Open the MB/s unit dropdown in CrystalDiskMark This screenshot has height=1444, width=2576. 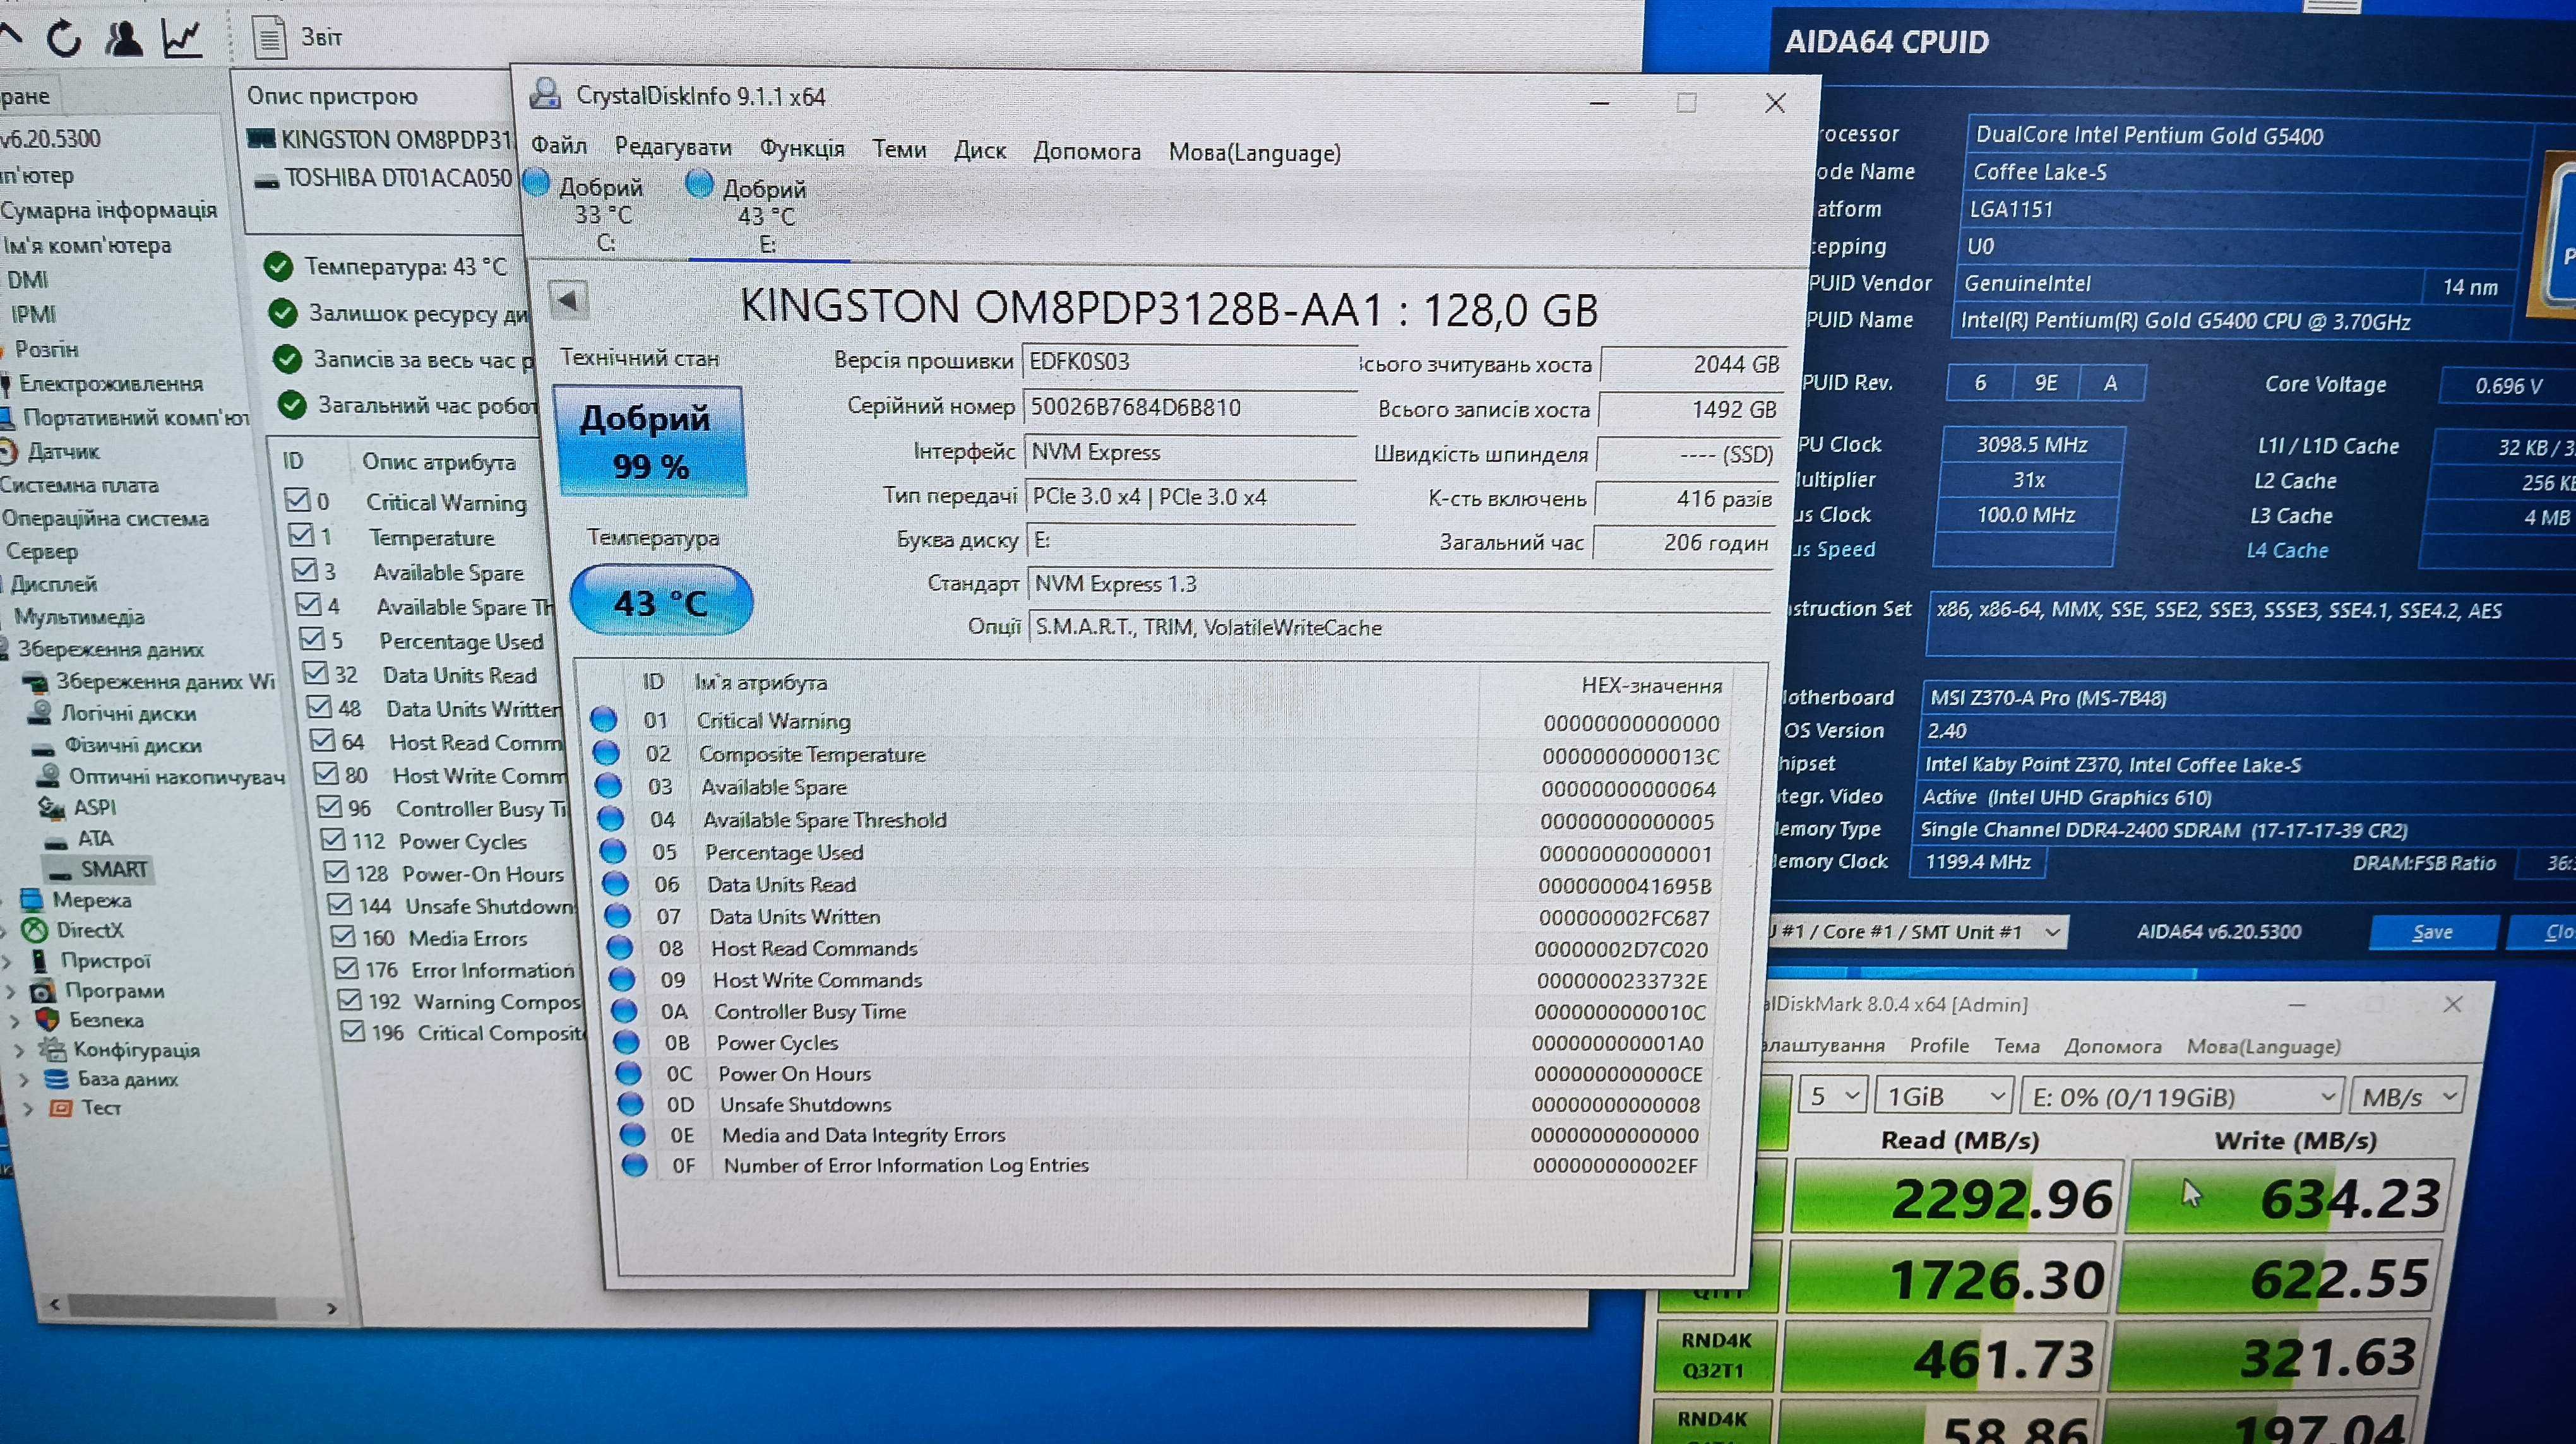(x=2407, y=1096)
